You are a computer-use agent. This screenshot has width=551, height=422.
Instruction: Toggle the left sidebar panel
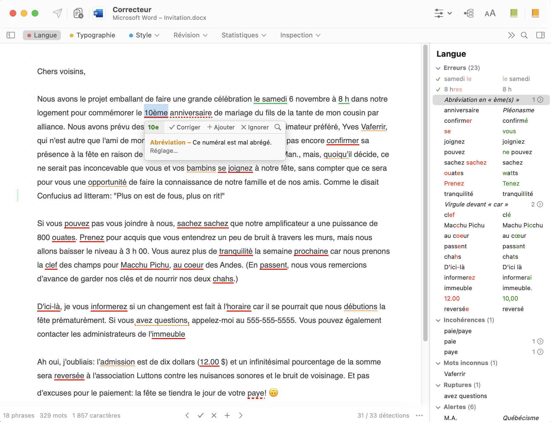(x=11, y=35)
